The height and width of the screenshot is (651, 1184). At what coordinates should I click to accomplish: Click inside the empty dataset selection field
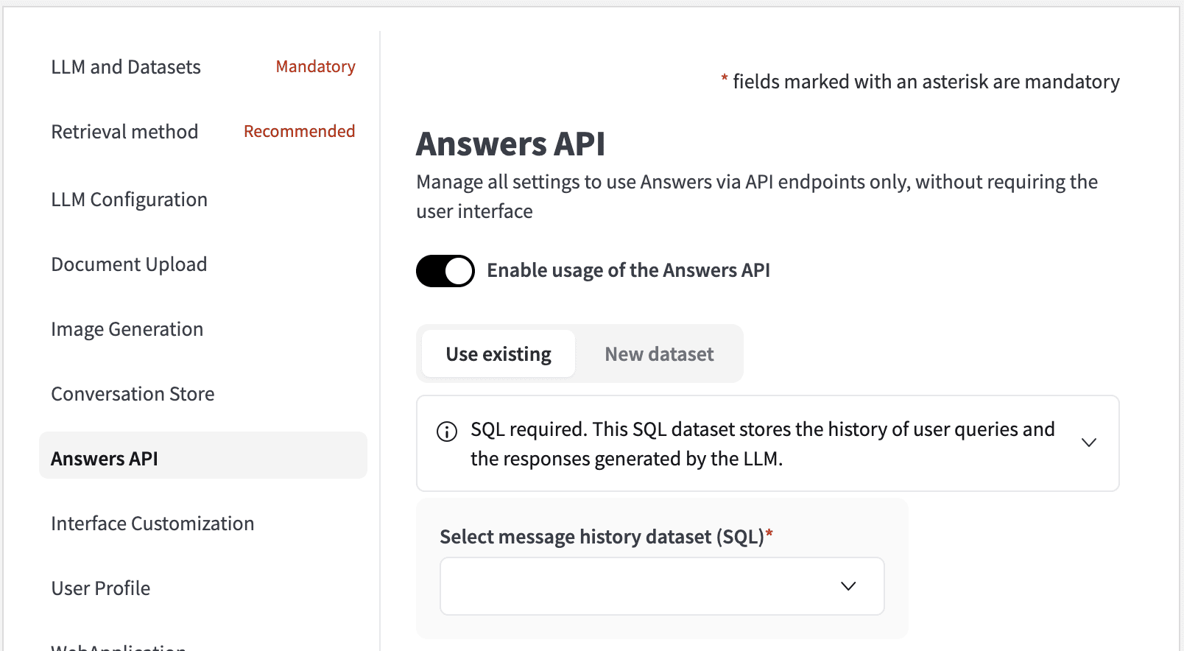[x=633, y=586]
